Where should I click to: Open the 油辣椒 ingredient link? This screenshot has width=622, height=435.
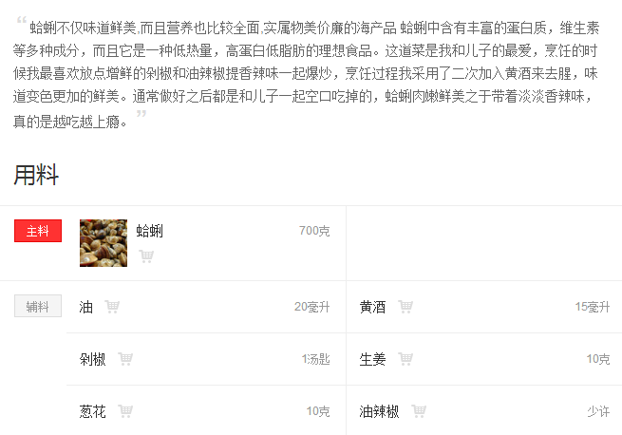pos(379,411)
